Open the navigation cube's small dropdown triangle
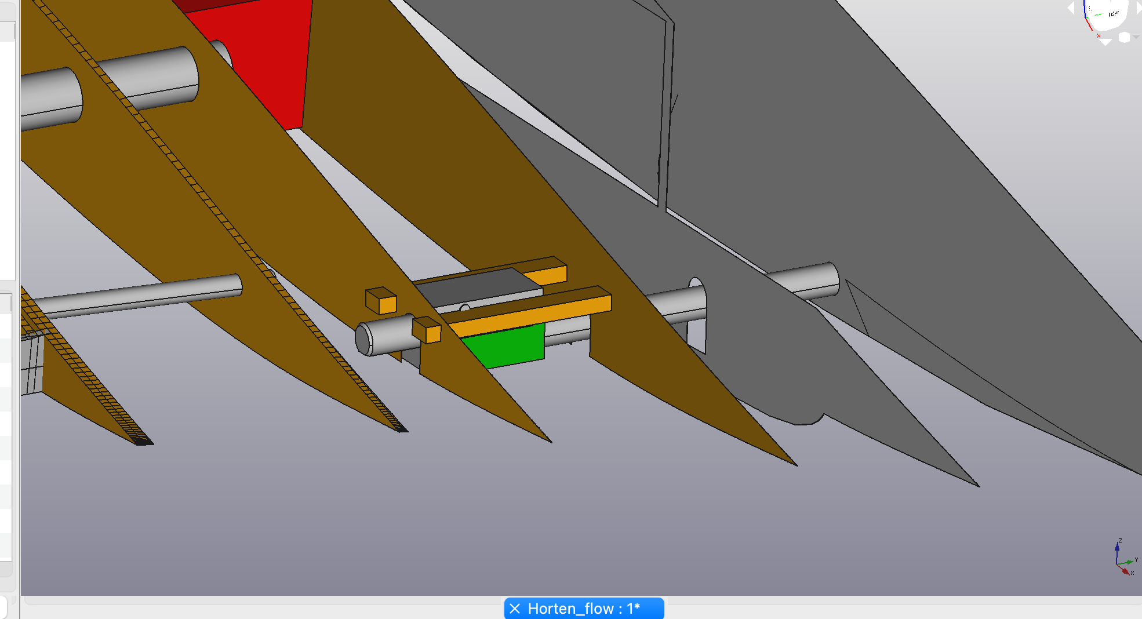The width and height of the screenshot is (1142, 619). tap(1136, 37)
